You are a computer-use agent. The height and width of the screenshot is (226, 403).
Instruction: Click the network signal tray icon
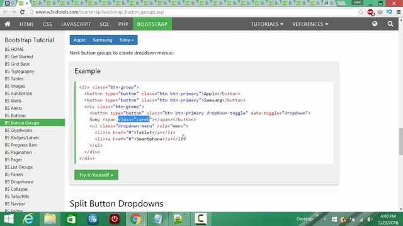click(361, 219)
